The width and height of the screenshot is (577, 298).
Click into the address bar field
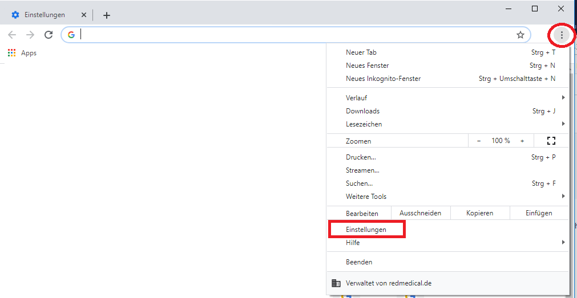pyautogui.click(x=285, y=35)
